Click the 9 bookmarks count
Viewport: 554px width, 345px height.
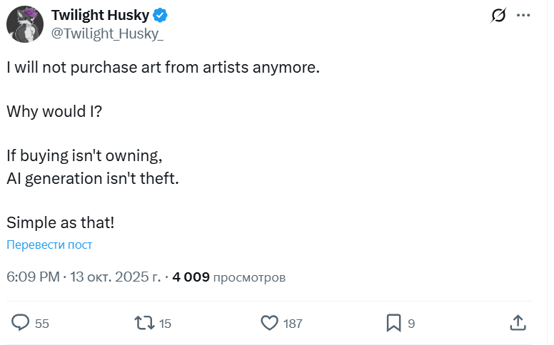pos(411,324)
